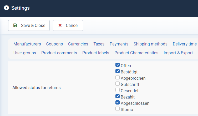Select the Storno status checkbox
Viewport: 198px width, 116px height.
click(x=118, y=109)
